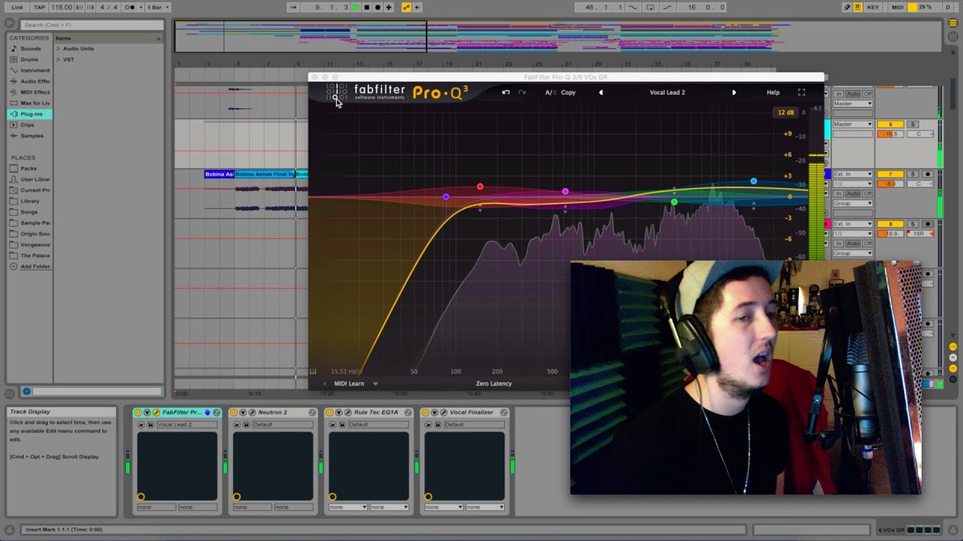Click the Arrangement Record button
The height and width of the screenshot is (541, 963).
[378, 8]
